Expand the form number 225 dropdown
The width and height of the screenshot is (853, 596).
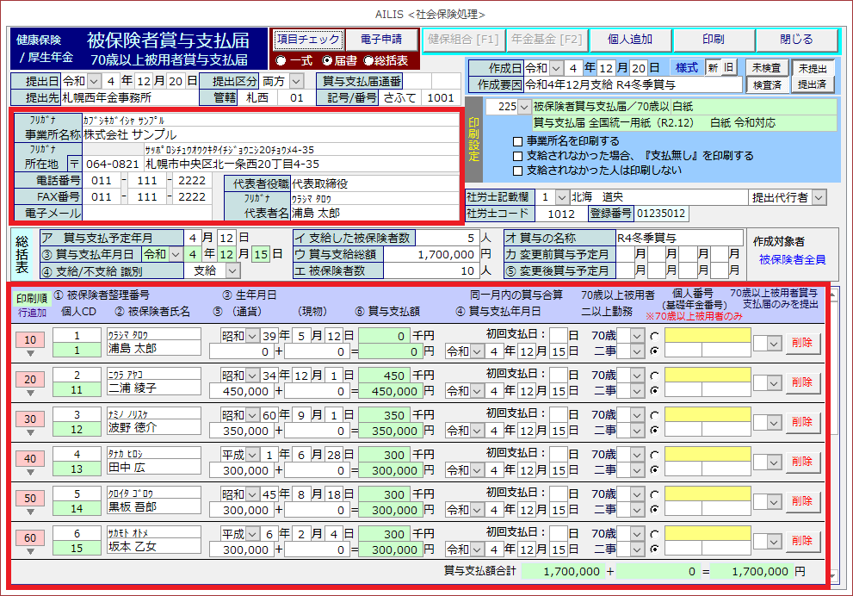(525, 107)
